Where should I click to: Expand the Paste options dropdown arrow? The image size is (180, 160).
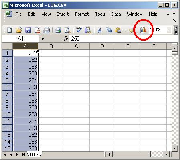click(125, 30)
